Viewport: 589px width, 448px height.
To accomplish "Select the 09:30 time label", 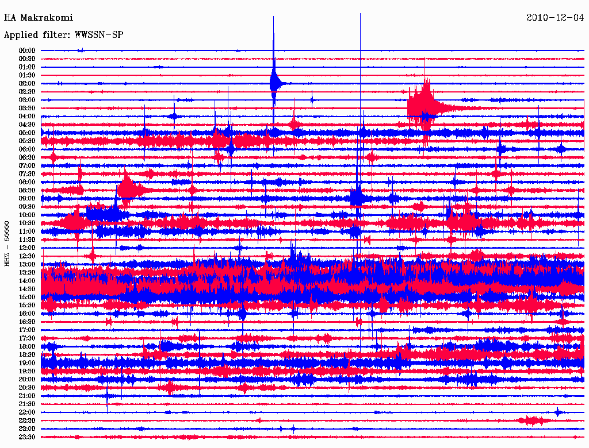I will coord(27,207).
